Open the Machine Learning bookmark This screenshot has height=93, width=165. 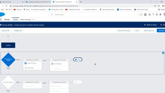(39, 10)
